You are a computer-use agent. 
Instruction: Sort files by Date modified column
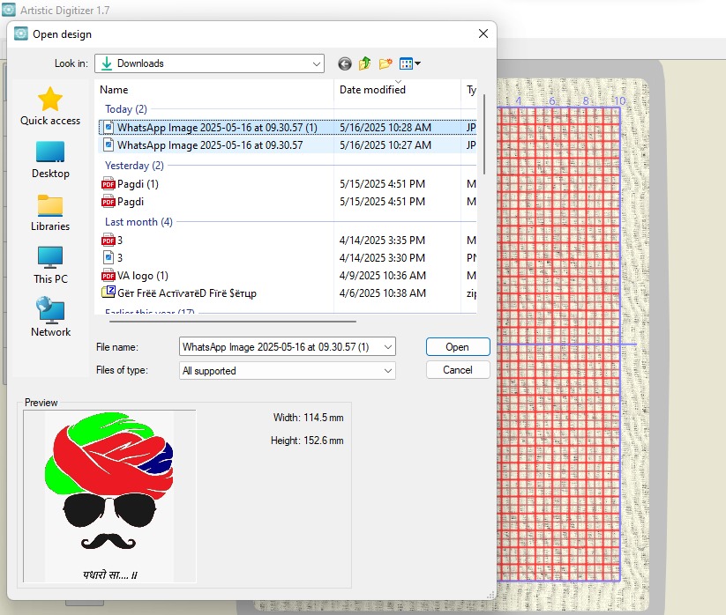(x=397, y=90)
